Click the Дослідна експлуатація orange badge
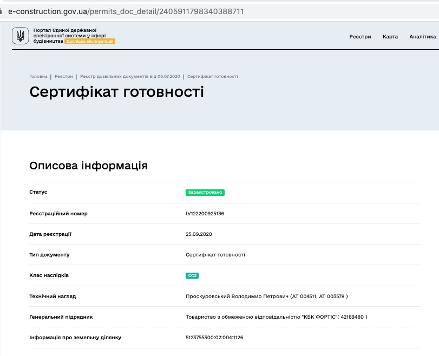The height and width of the screenshot is (356, 439). tap(90, 42)
